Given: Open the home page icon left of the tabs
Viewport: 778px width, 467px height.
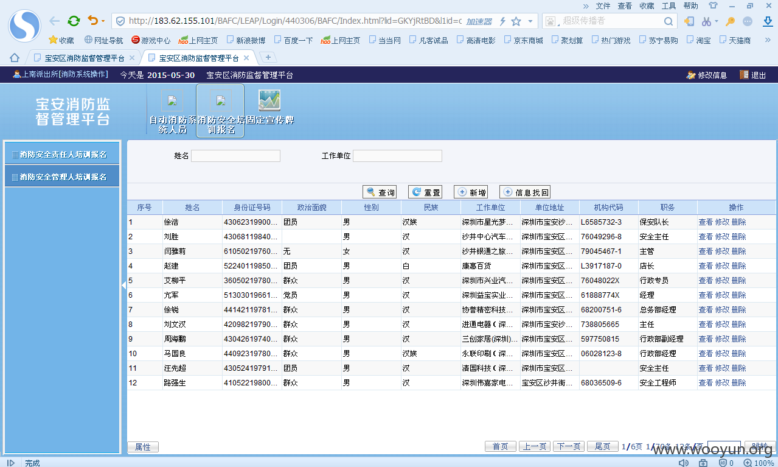Looking at the screenshot, I should [x=15, y=58].
